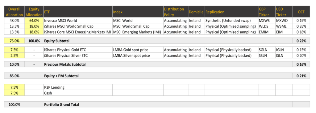The height and width of the screenshot is (113, 316).
Task: Select the 7.5% Cash allocation cell
Action: pyautogui.click(x=14, y=93)
